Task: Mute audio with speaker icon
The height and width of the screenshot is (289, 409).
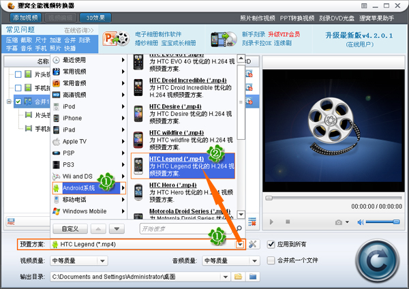Action: (361, 222)
